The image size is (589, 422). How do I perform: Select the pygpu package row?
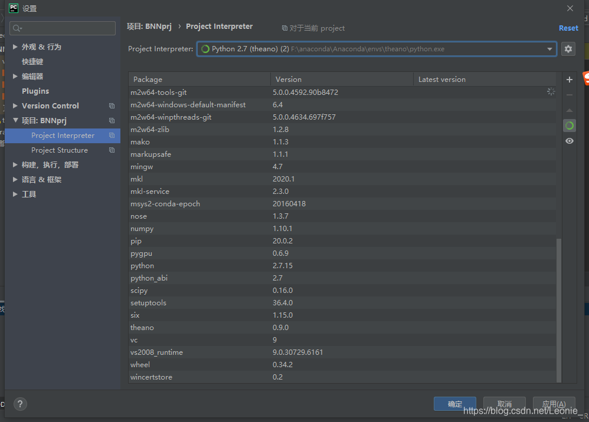pyautogui.click(x=342, y=253)
